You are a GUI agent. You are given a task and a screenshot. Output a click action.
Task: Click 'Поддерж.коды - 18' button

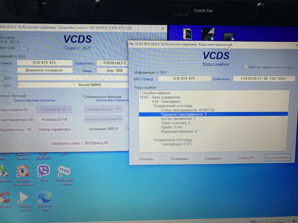pyautogui.click(x=17, y=130)
